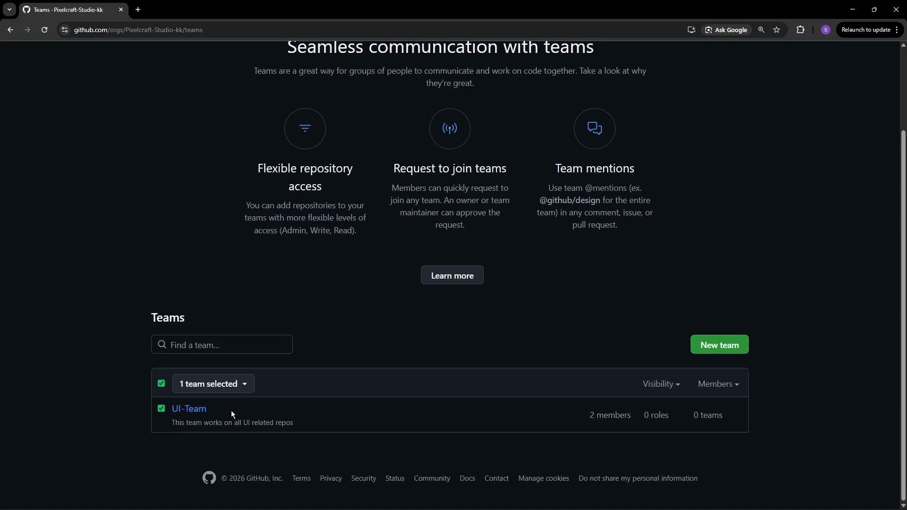Click the browser forward arrow
Screen dimensions: 907x510
27,30
